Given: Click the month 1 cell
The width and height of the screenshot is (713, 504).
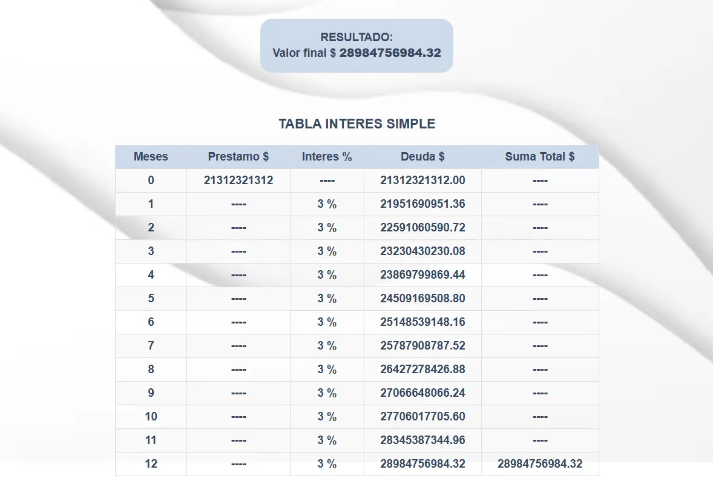Looking at the screenshot, I should (x=151, y=204).
